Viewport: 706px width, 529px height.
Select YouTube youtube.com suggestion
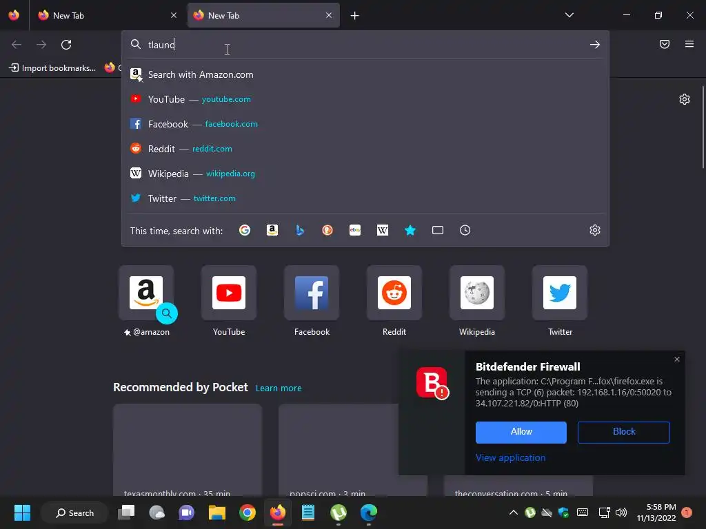(x=365, y=99)
